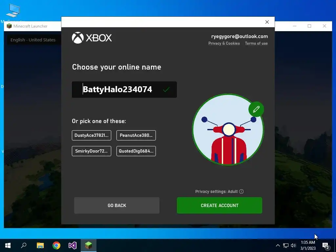Open the Privacy & Cookies link

(x=224, y=43)
